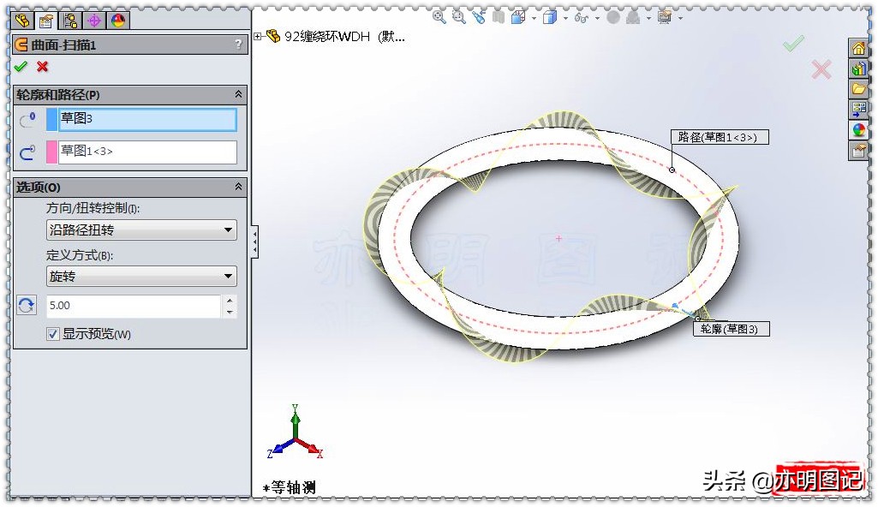Select the Zoom to Fit tool
878x507 pixels.
click(438, 16)
